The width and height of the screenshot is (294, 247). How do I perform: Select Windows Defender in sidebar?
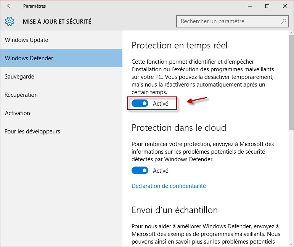pyautogui.click(x=29, y=58)
